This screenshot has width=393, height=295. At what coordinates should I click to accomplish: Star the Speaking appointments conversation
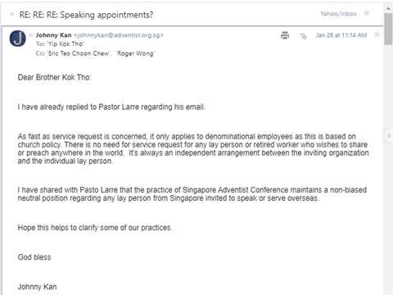(367, 13)
